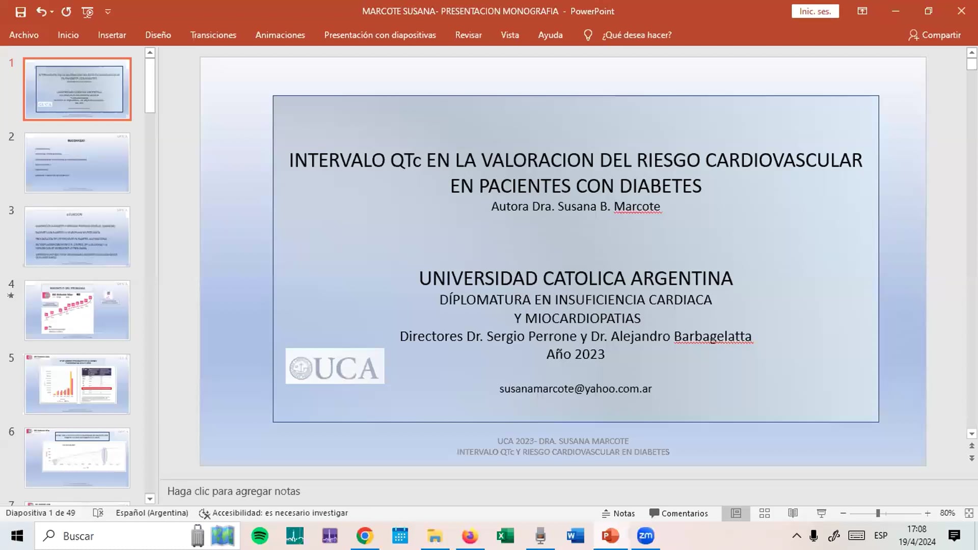
Task: Show hidden icons in system tray
Action: click(796, 536)
